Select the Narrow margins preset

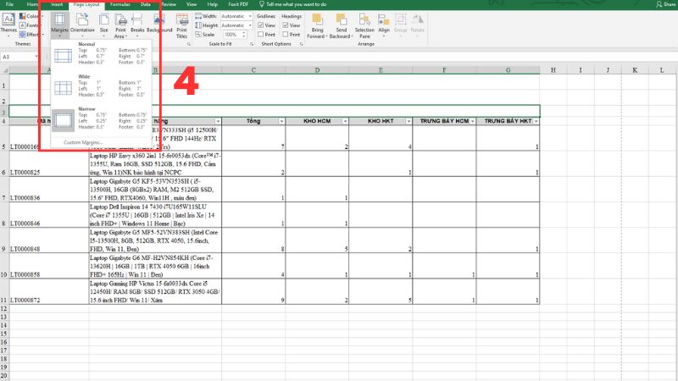101,118
